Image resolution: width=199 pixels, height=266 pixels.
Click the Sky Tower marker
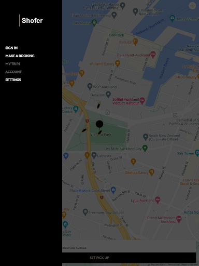[197, 153]
